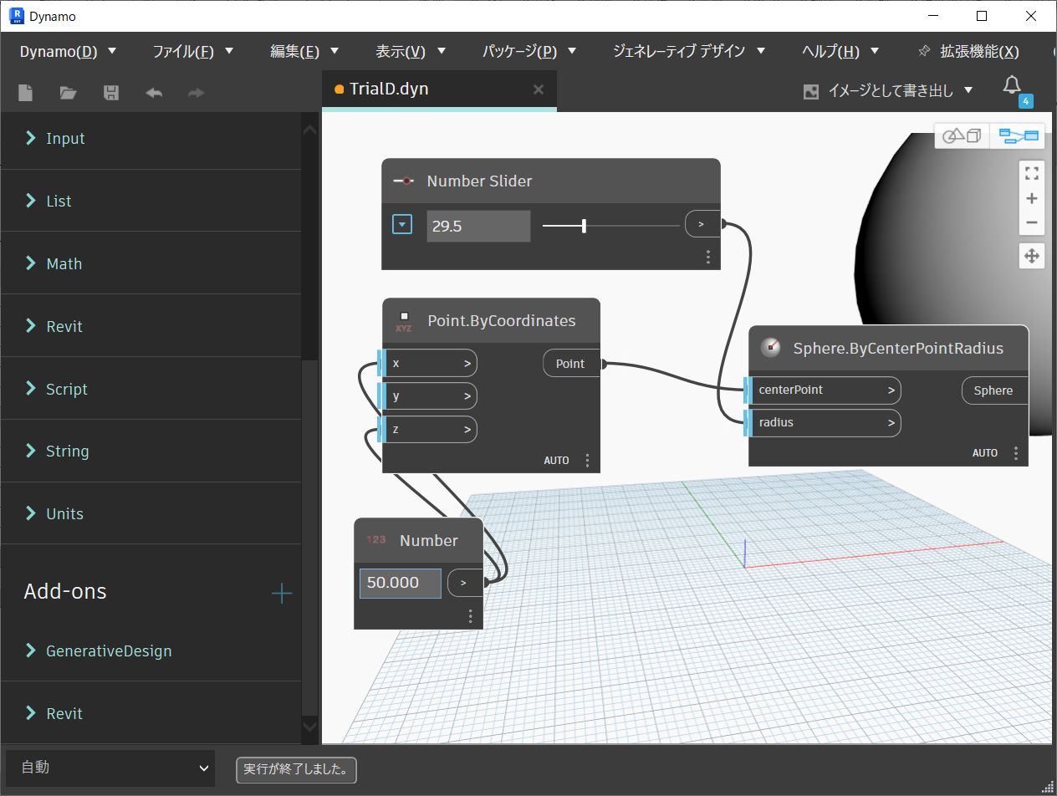The image size is (1057, 796).
Task: Click the Undo arrow icon
Action: click(154, 93)
